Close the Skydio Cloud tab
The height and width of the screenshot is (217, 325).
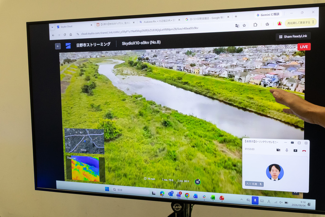click(x=91, y=25)
